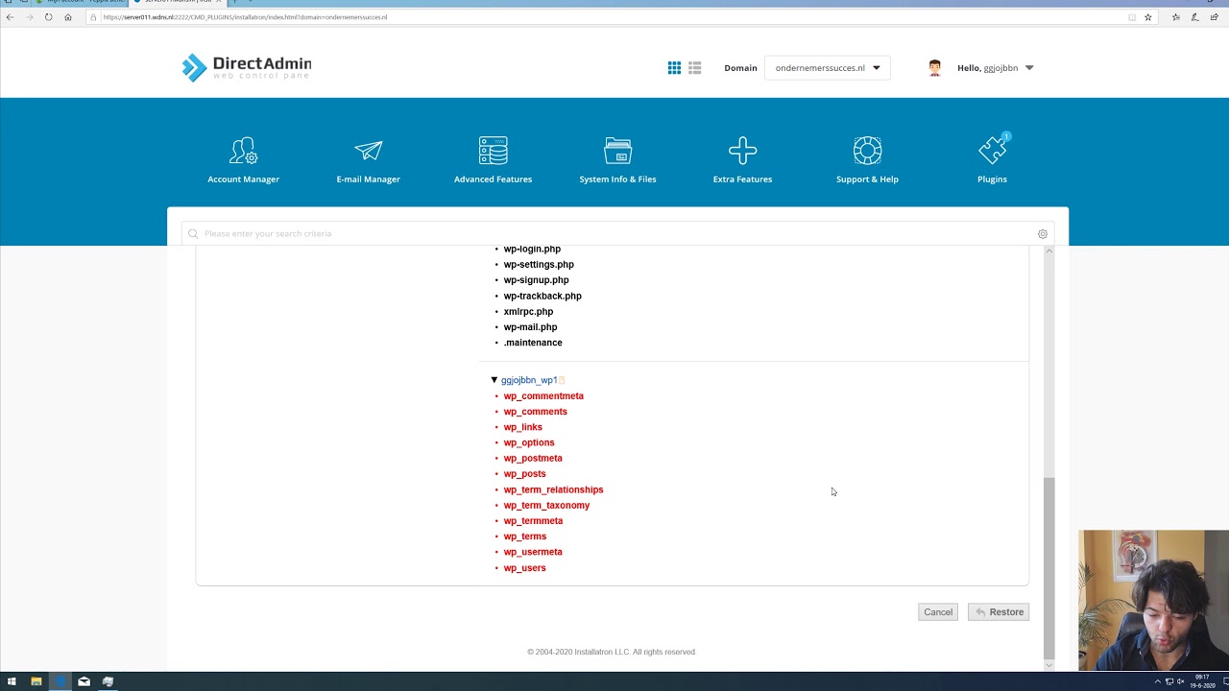Click the Cancel button
The height and width of the screenshot is (691, 1229).
pyautogui.click(x=937, y=611)
